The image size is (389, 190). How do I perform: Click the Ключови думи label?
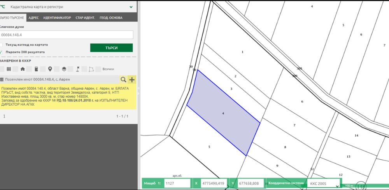pos(12,27)
